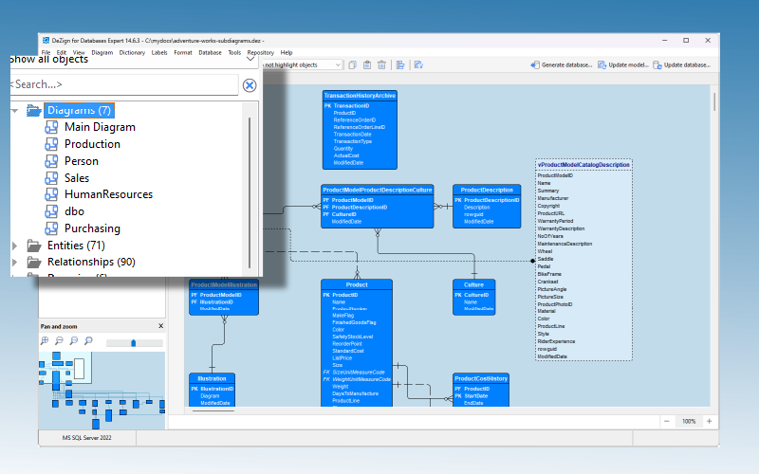Viewport: 759px width, 474px height.
Task: Open the Help menu
Action: pos(287,53)
